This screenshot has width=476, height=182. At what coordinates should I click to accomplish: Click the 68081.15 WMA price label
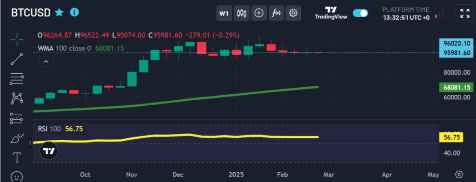(x=456, y=88)
